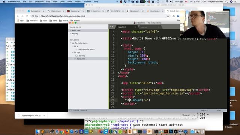Select index.html under Open Files

click(x=76, y=30)
